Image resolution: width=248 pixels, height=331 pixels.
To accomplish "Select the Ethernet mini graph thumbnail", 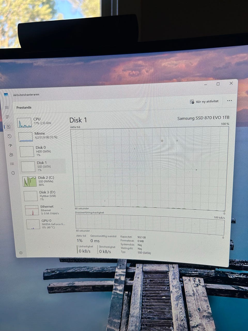I will coord(32,210).
